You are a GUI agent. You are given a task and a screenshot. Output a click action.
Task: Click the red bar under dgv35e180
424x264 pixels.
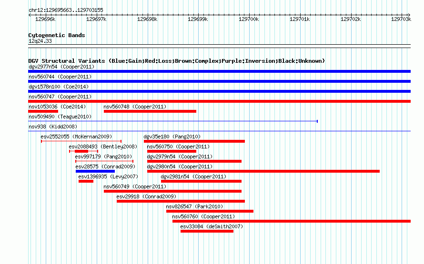(194, 141)
